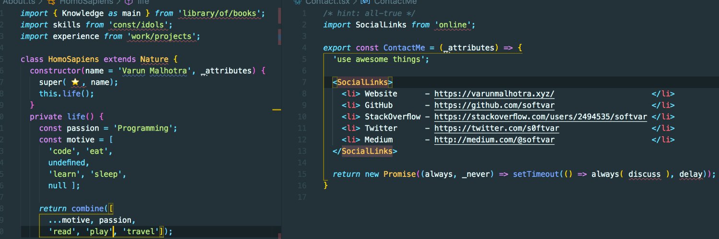Click the StackOverflow list item label
The image size is (719, 239).
point(393,117)
